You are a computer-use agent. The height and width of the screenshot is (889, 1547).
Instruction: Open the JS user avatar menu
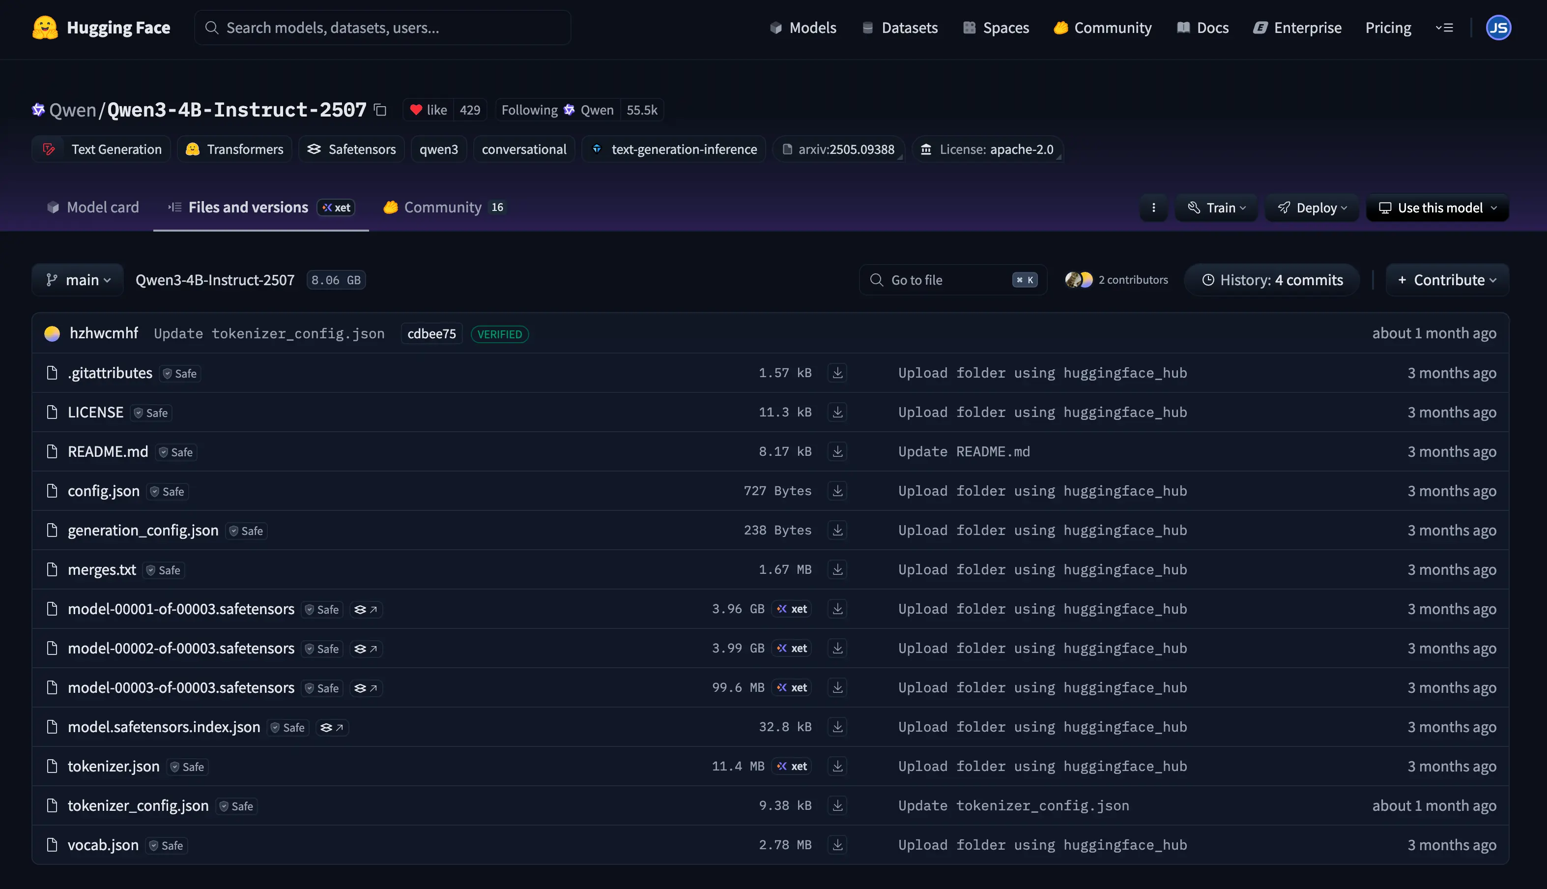tap(1498, 28)
